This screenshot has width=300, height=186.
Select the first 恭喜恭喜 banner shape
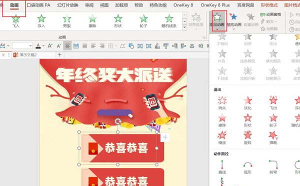[x=122, y=148]
